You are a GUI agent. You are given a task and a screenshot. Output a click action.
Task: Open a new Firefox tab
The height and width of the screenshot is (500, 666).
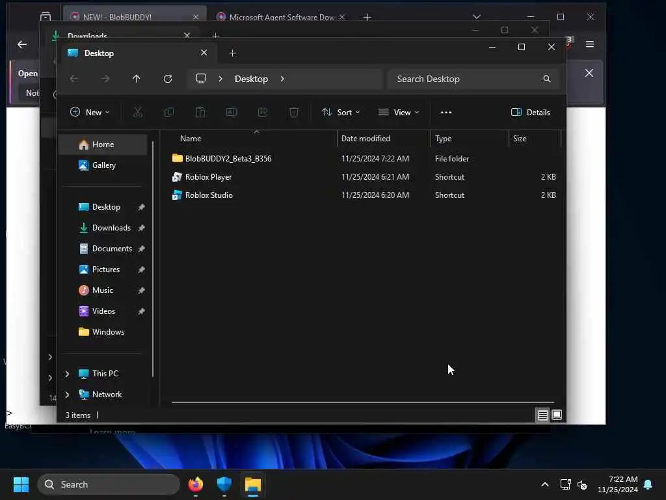[x=367, y=17]
